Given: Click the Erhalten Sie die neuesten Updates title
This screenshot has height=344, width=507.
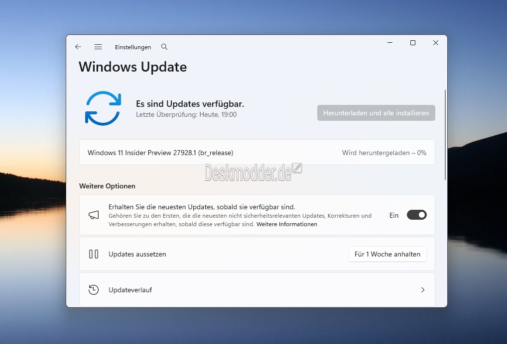Looking at the screenshot, I should [202, 207].
